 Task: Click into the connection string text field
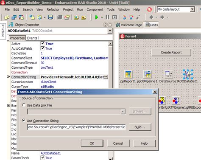76,127
